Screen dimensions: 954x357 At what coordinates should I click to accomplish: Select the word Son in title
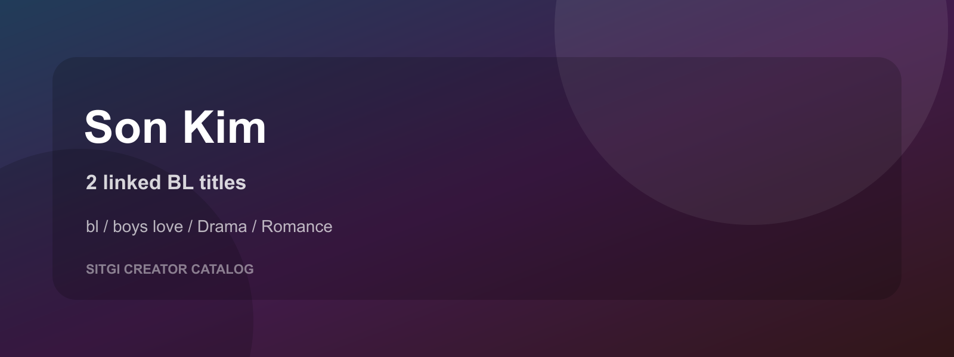pos(126,127)
